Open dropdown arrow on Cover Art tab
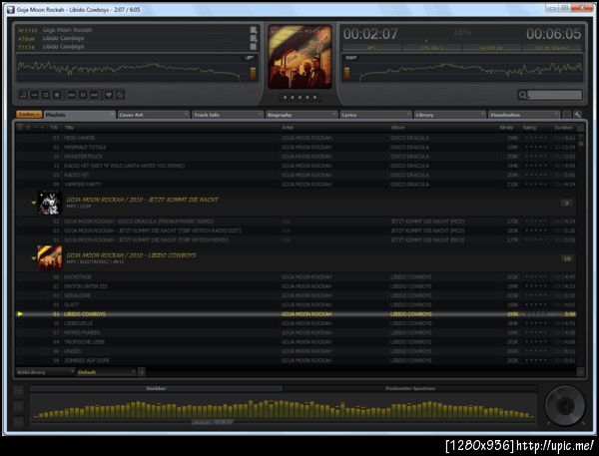 (x=187, y=114)
